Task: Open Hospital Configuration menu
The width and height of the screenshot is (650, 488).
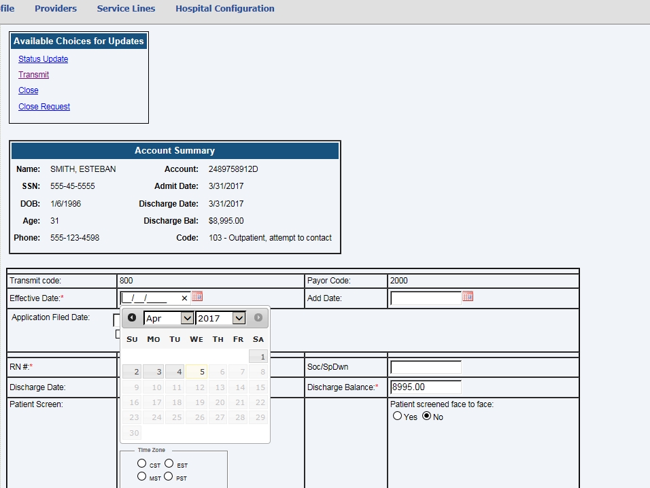Action: (225, 9)
